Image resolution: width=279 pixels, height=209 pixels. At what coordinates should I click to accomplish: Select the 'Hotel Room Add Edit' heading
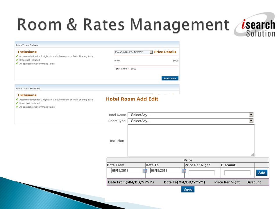click(x=132, y=99)
